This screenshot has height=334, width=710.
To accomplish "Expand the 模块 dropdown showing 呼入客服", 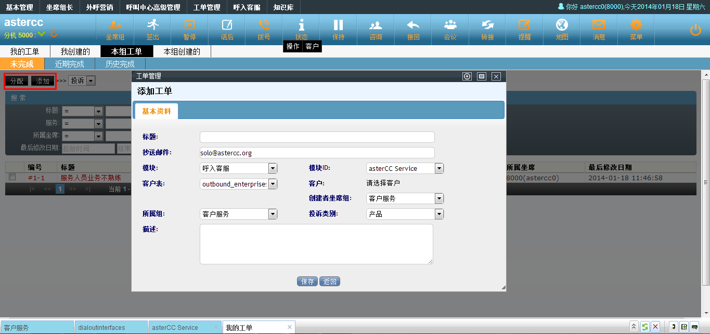I will (273, 168).
